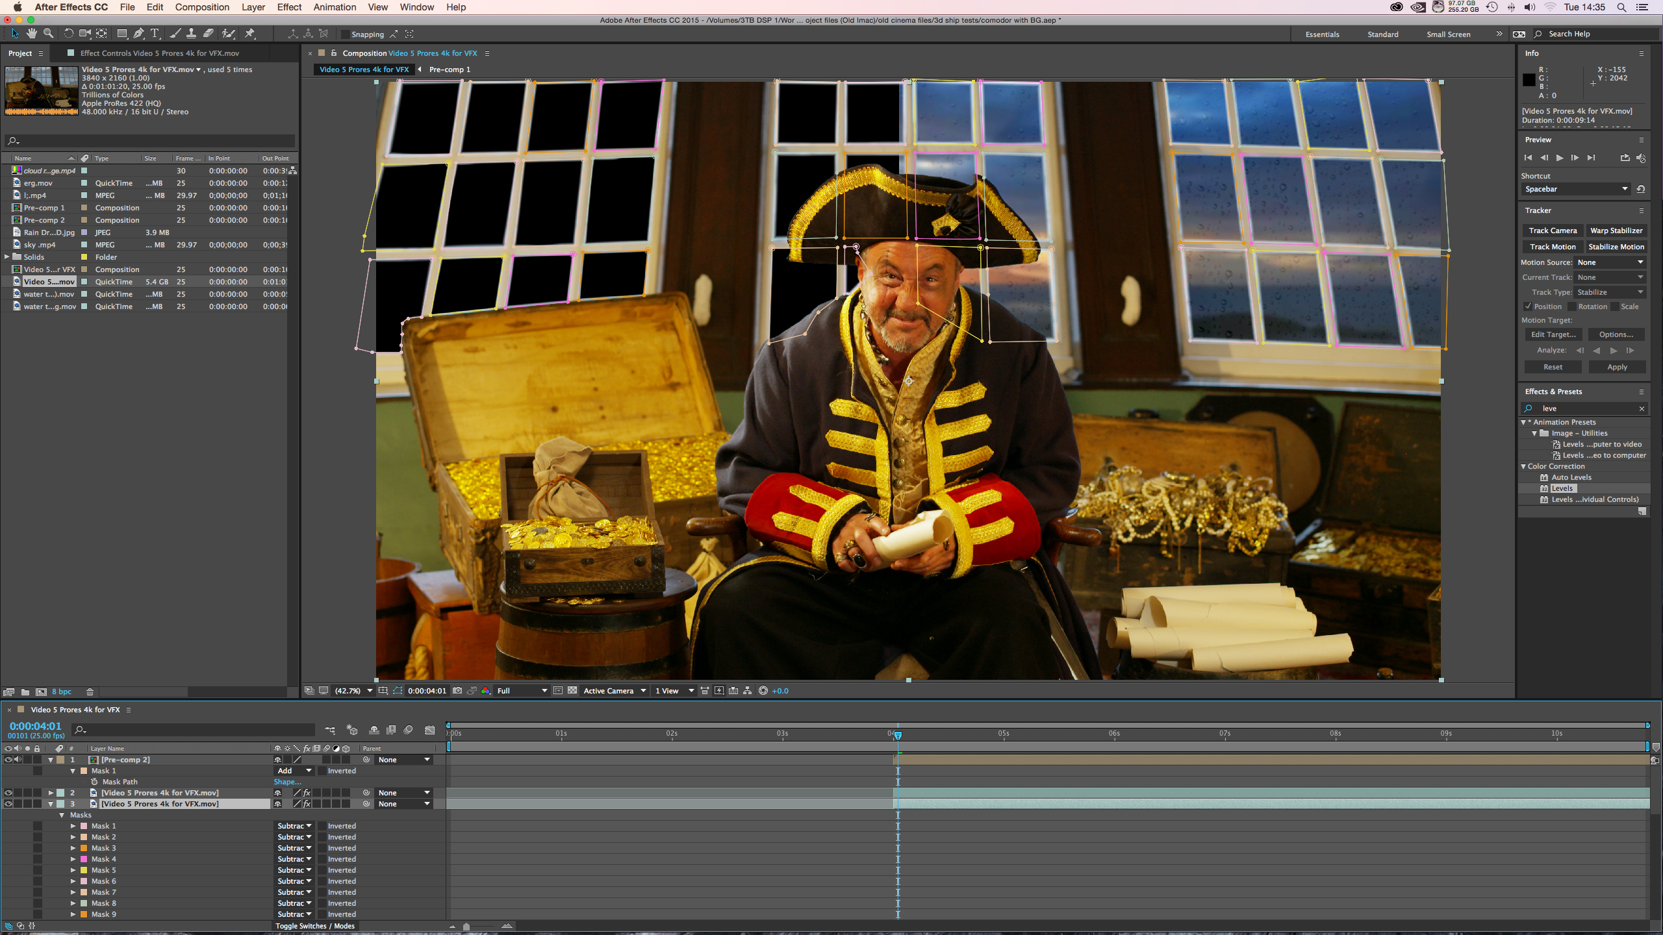Viewport: 1663px width, 935px height.
Task: Collapse the Color Correction presets group
Action: point(1525,466)
